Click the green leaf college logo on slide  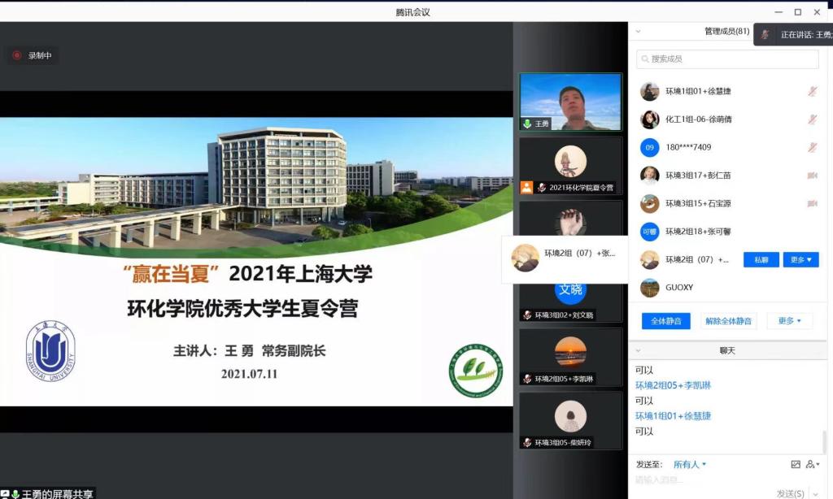[x=475, y=371]
